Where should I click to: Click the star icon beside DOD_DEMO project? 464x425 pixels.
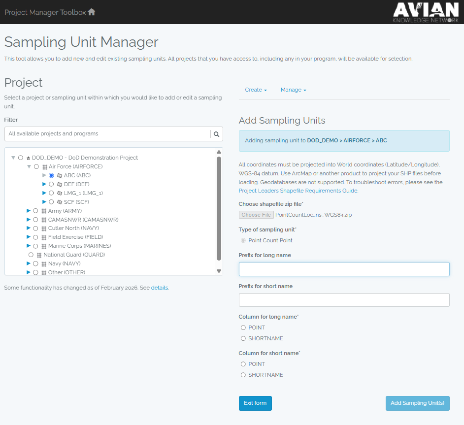(x=29, y=158)
